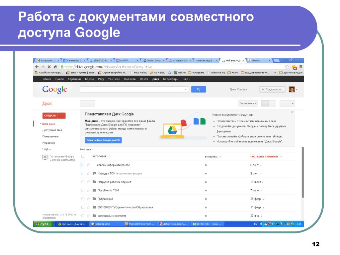Image resolution: width=340 pixels, height=255 pixels.
Task: Open the settings dropdown right of view buttons
Action: [287, 104]
